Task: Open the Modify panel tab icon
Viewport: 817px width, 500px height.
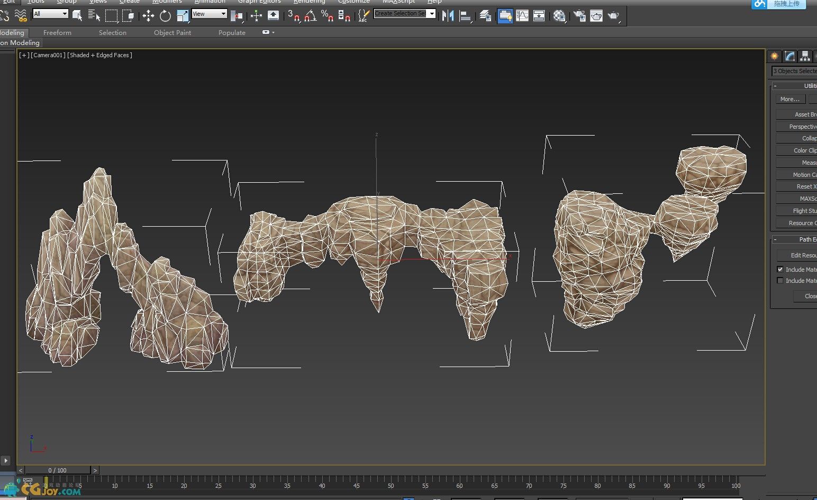Action: coord(790,56)
